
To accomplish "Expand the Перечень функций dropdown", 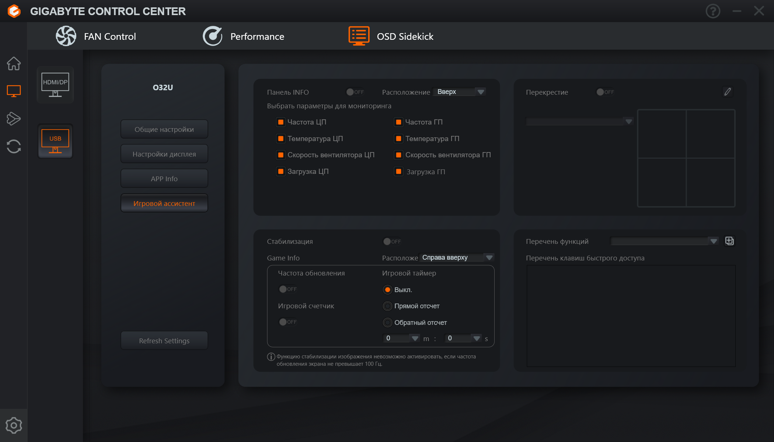I will (664, 241).
